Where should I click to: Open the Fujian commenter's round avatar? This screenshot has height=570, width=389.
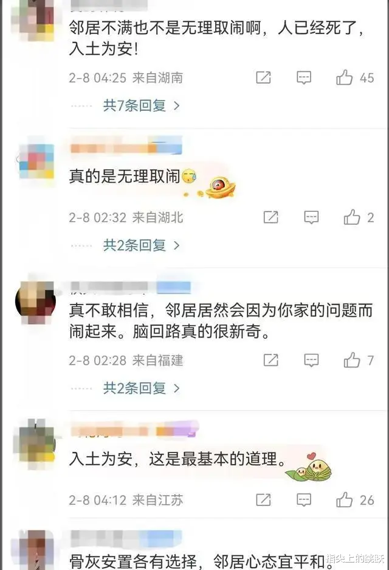point(36,301)
